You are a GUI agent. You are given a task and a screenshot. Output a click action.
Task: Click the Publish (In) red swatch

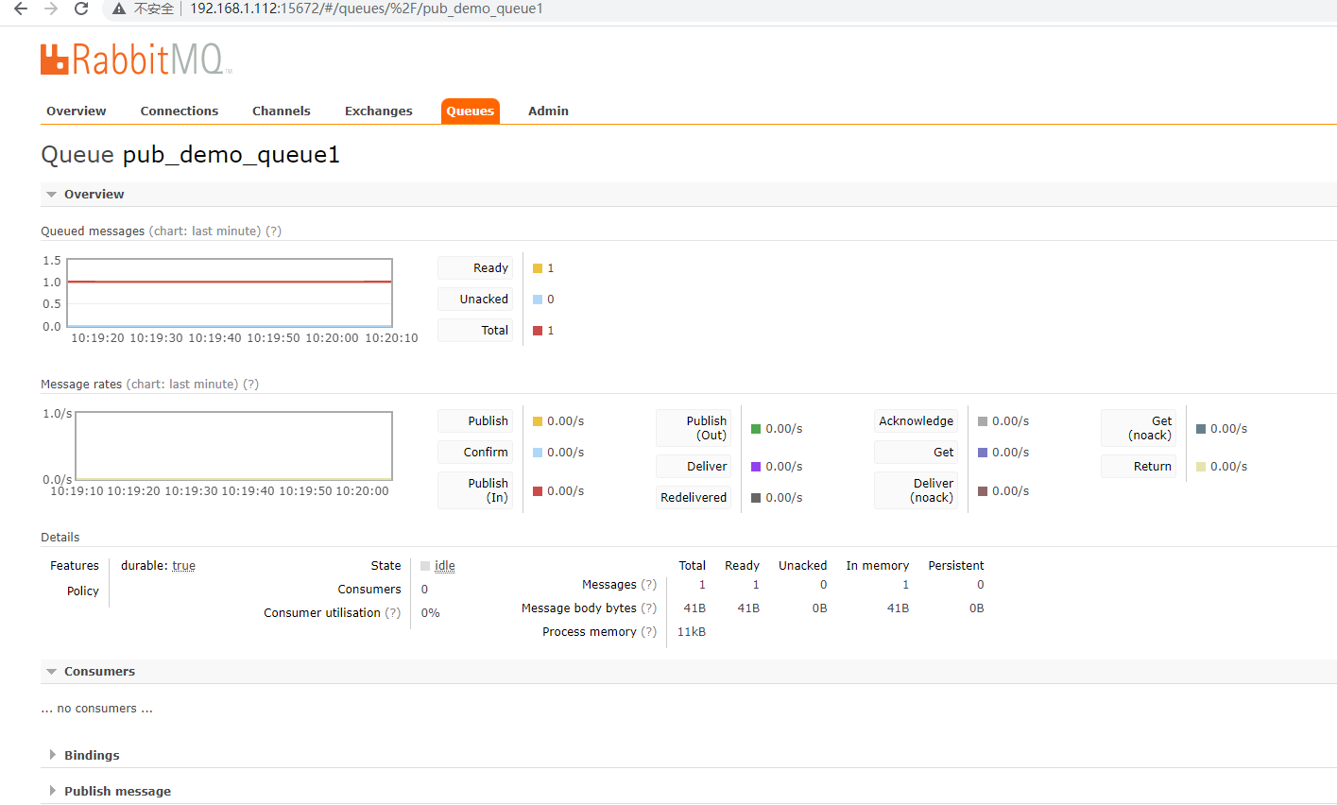(x=538, y=491)
